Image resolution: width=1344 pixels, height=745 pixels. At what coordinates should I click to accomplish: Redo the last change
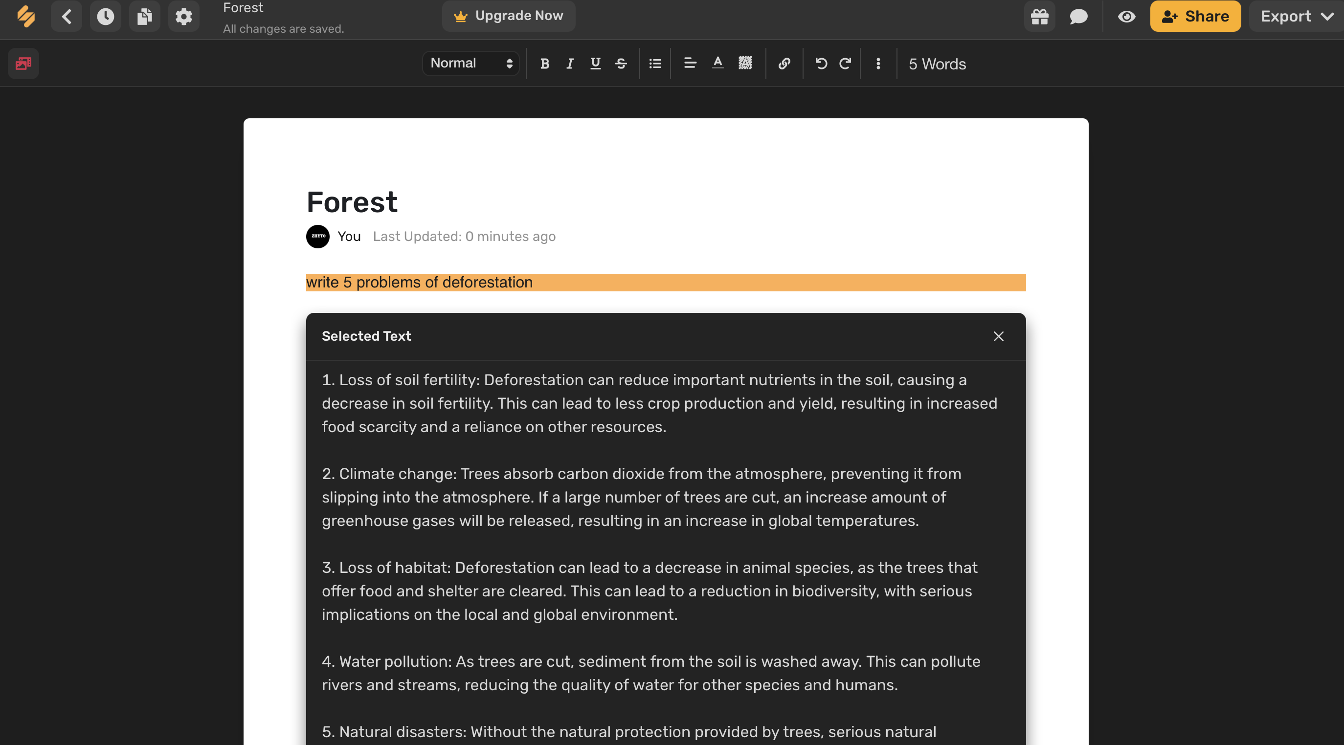pyautogui.click(x=845, y=64)
